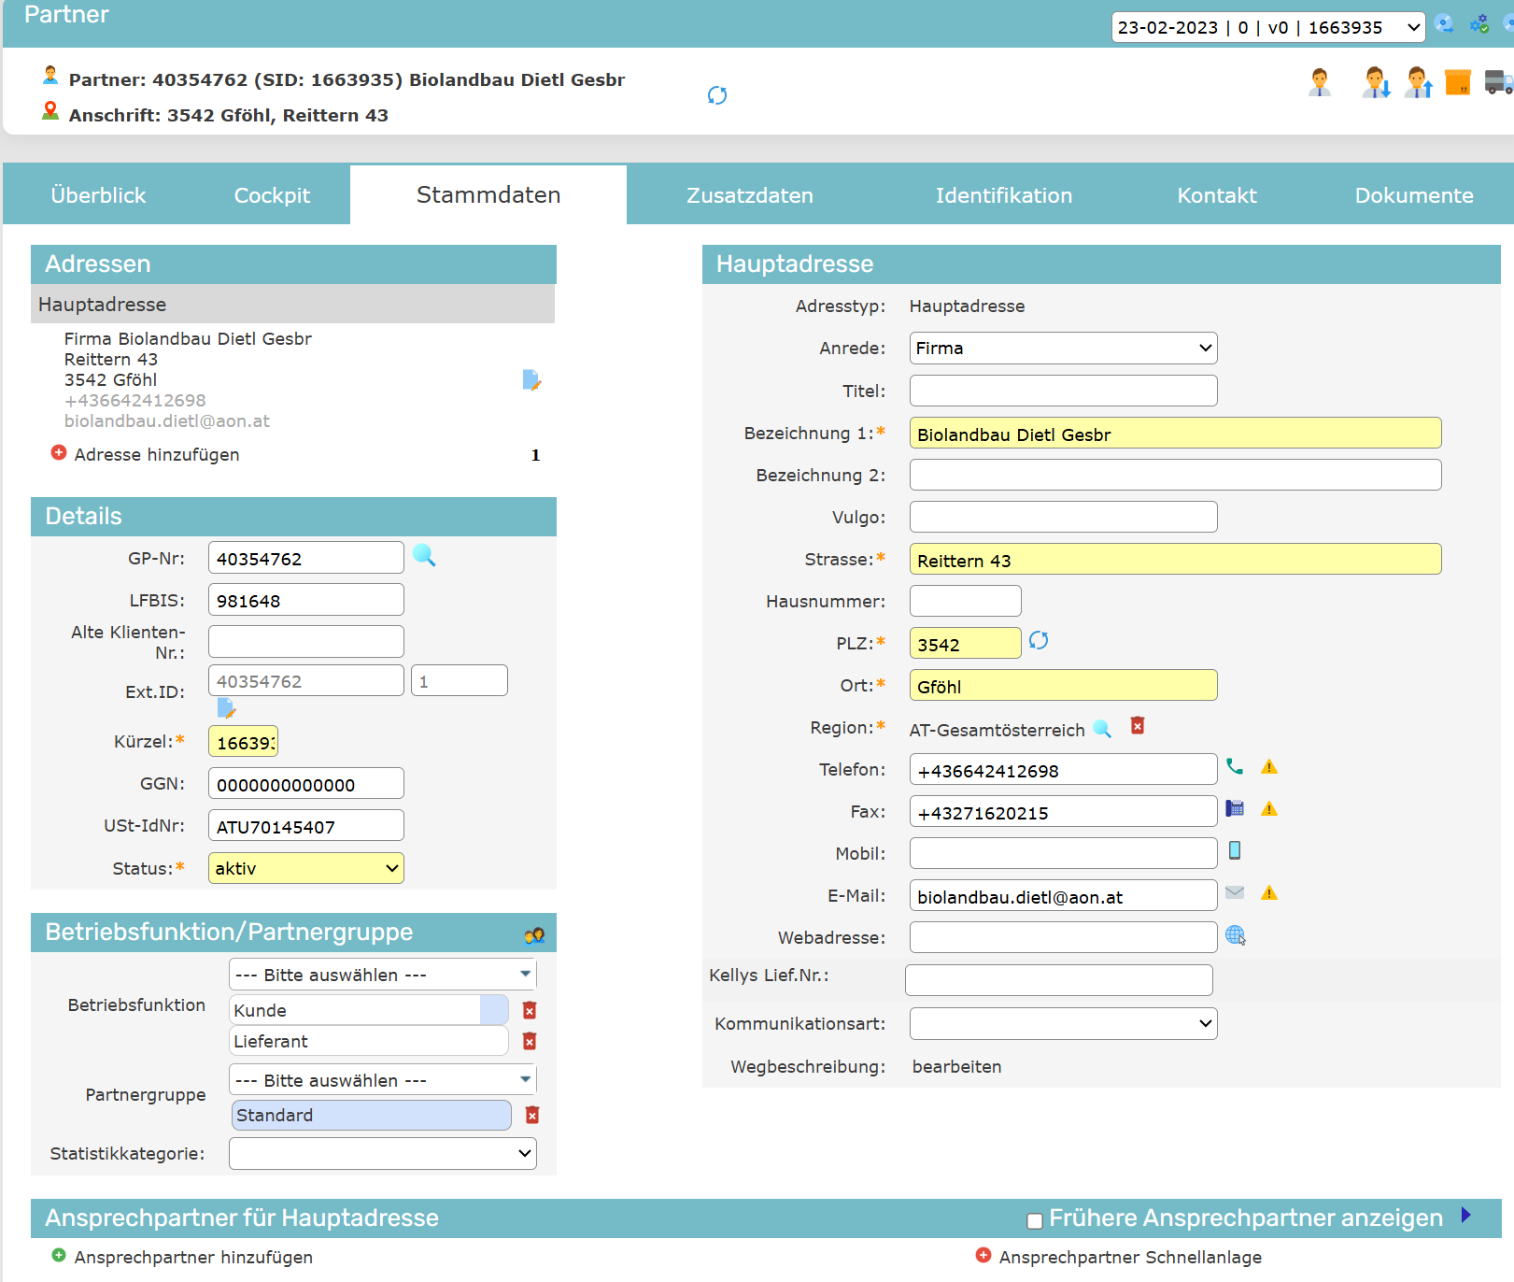Click the refresh icon beside PLZ field
1514x1282 pixels.
[x=1038, y=641]
